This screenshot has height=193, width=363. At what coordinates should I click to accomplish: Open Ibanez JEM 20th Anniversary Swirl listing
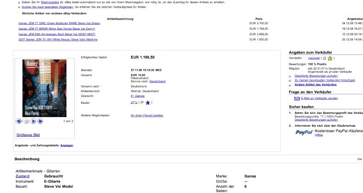[57, 34]
